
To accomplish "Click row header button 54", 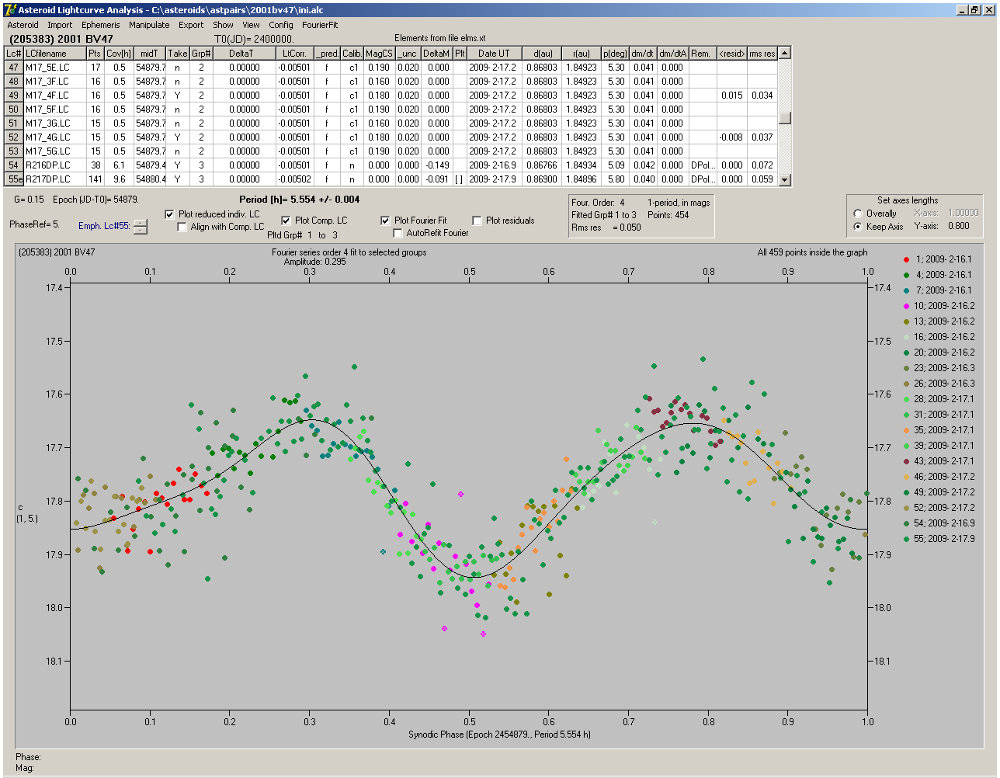I will 14,165.
